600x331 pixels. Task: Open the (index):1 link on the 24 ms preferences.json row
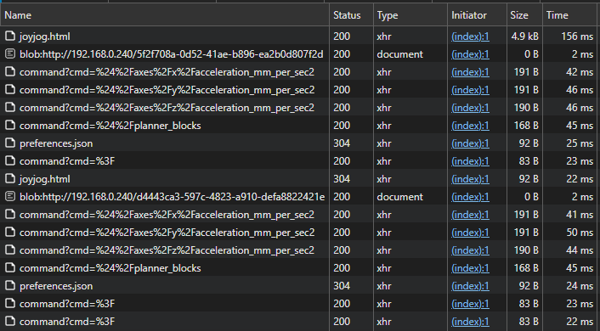coord(470,286)
